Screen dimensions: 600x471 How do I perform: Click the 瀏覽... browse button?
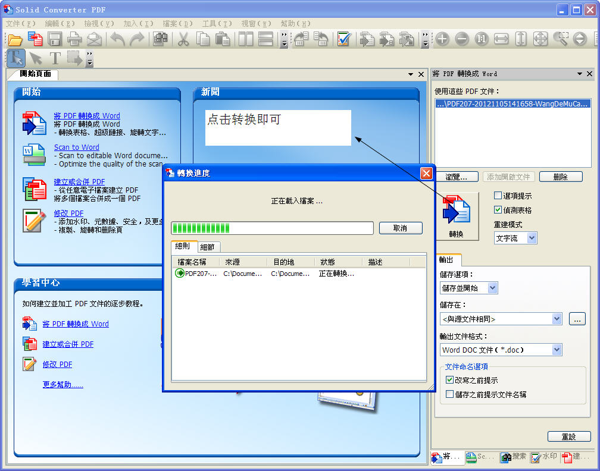457,177
